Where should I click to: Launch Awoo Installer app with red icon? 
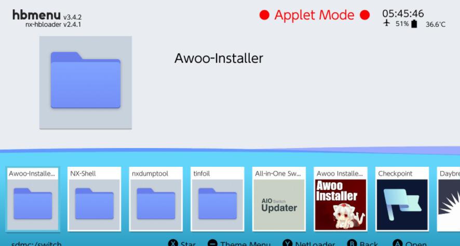coord(341,199)
